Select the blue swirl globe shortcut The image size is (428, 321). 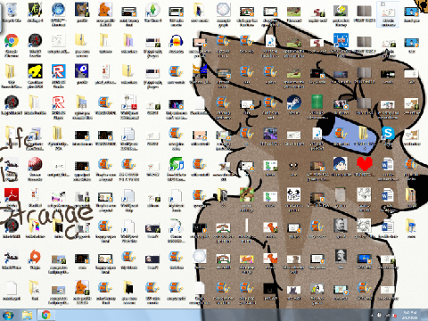[x=59, y=10]
